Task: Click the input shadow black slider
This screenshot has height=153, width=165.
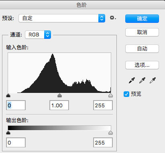Action: tap(8, 95)
